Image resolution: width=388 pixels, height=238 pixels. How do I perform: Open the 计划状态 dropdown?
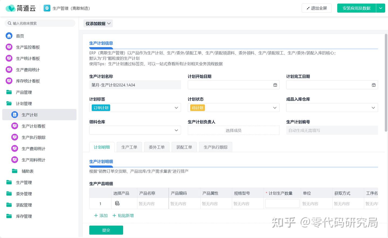(x=275, y=108)
